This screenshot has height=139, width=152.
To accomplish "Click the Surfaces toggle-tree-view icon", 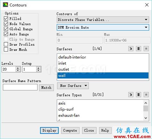I will click(131, 49).
